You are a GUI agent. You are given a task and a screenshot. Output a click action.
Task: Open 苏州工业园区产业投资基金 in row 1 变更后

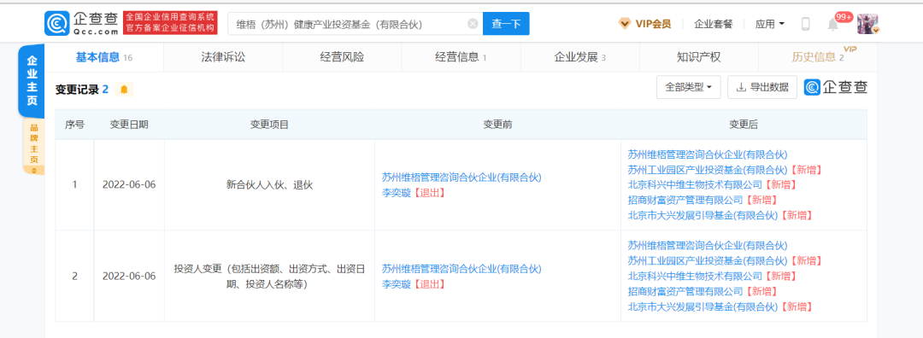tap(707, 170)
